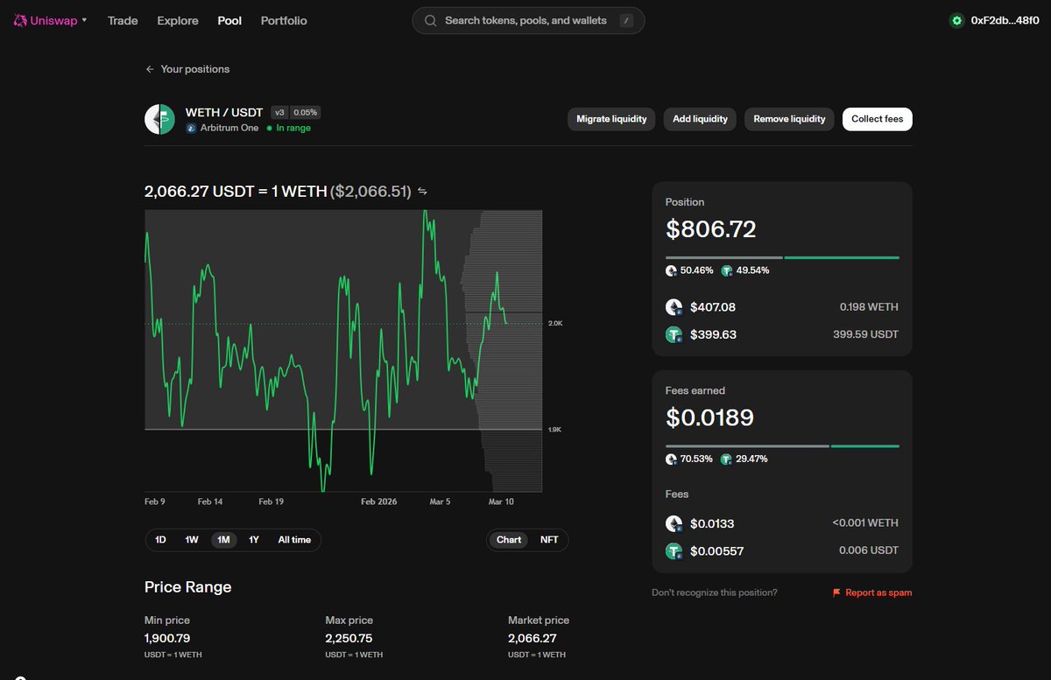Image resolution: width=1051 pixels, height=680 pixels.
Task: Focus the search tokens, pools, and wallets field
Action: (528, 20)
